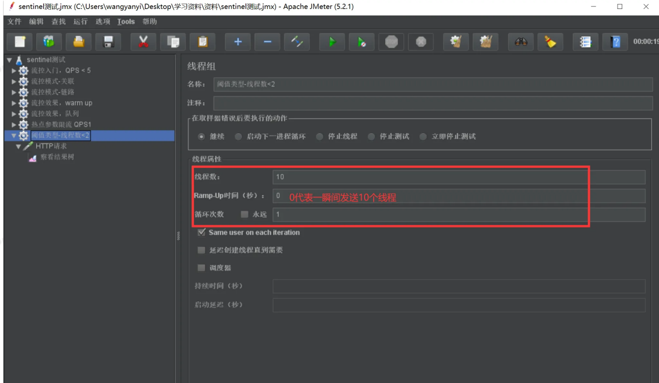
Task: Toggle Same user on each iteration checkbox
Action: [202, 232]
